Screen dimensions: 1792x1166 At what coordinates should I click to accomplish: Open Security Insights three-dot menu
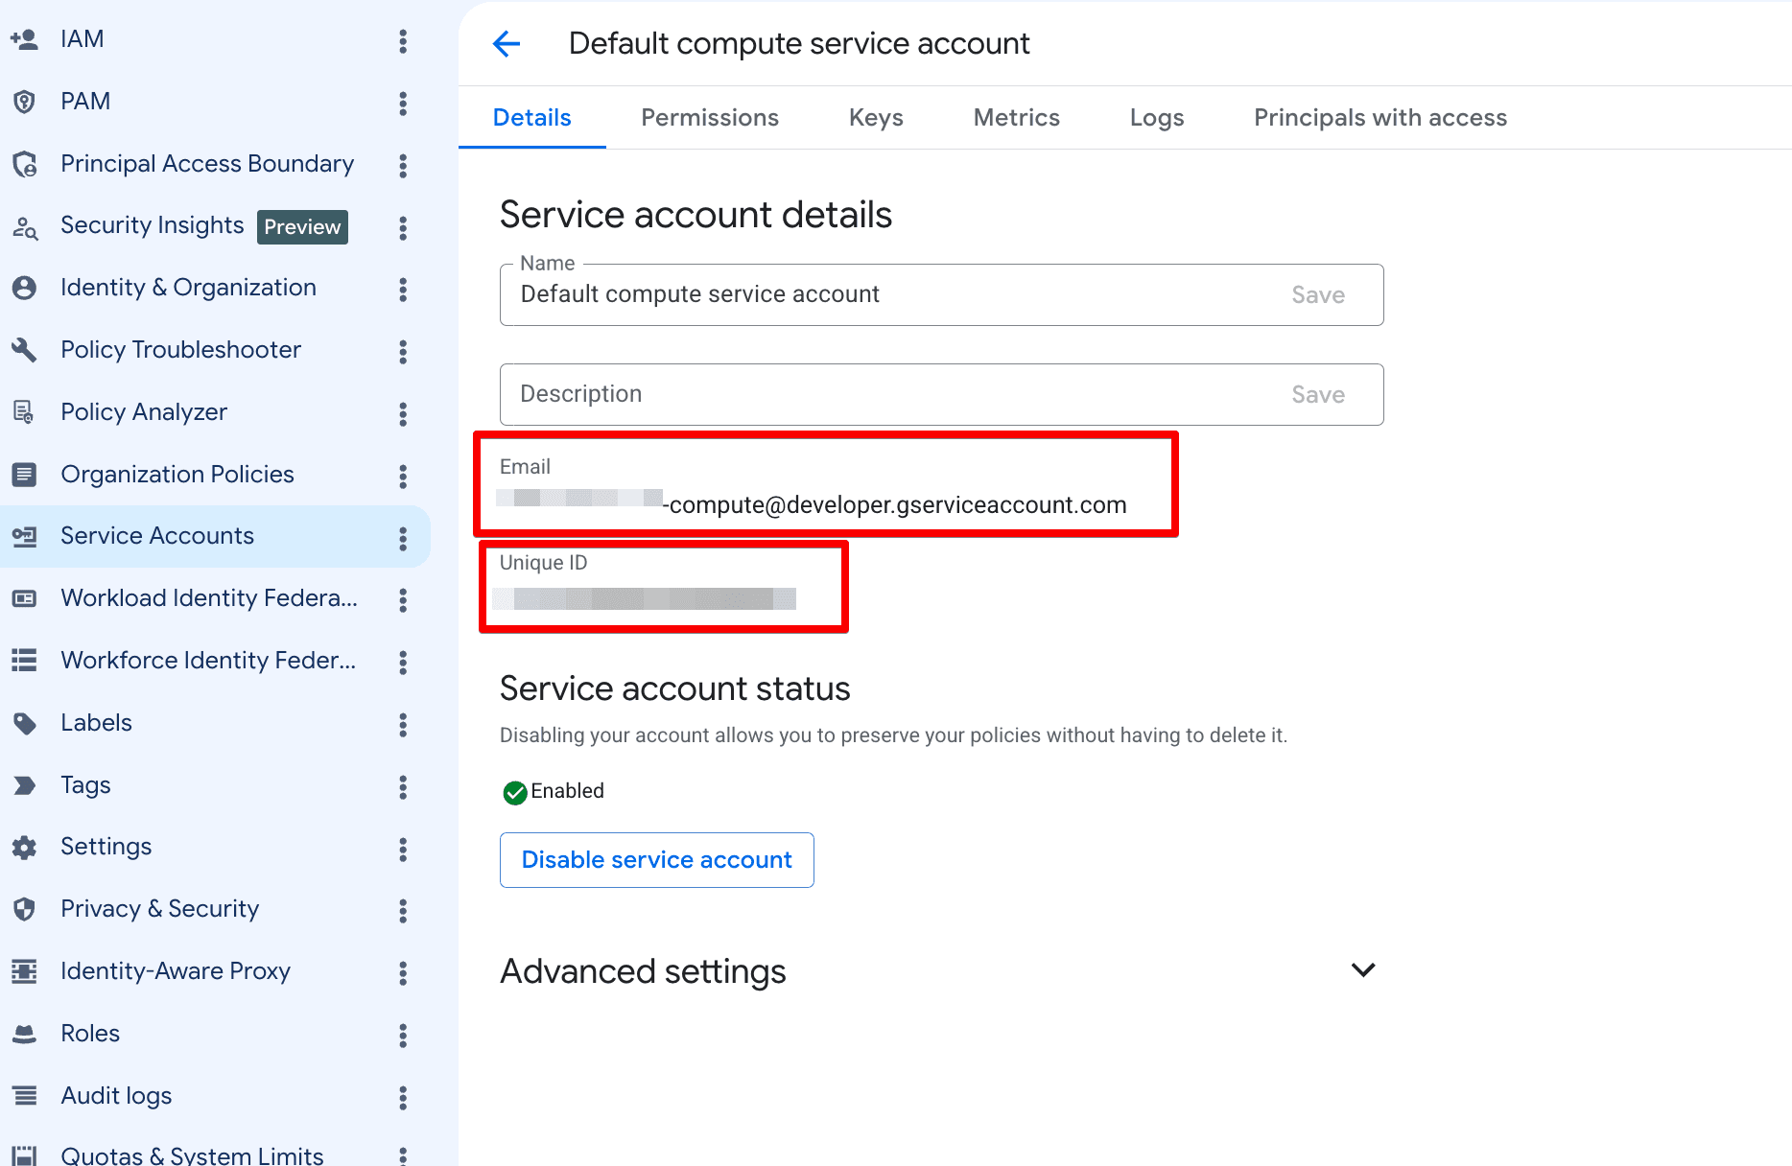pyautogui.click(x=403, y=228)
